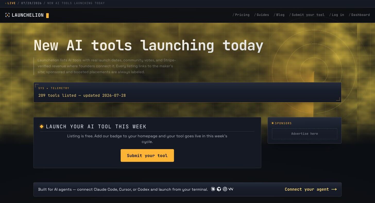Open the Blog link
The image size is (375, 203).
pyautogui.click(x=279, y=15)
